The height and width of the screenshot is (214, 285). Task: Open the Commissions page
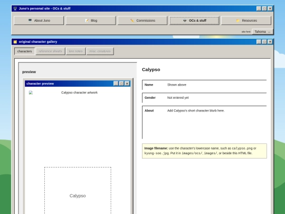pyautogui.click(x=142, y=21)
